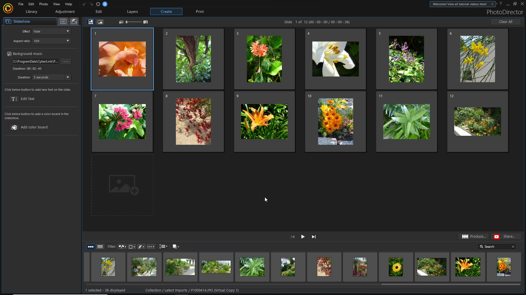Viewport: 526px width, 295px height.
Task: Click the Produce button to export
Action: click(474, 236)
